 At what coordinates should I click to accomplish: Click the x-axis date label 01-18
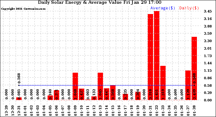pos(132,111)
